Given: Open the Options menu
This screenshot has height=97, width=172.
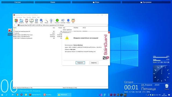Looking at the screenshot, I should coord(34,17).
